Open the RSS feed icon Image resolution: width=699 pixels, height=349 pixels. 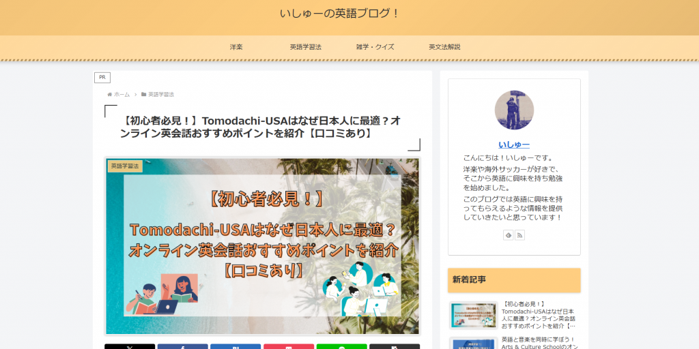[519, 235]
